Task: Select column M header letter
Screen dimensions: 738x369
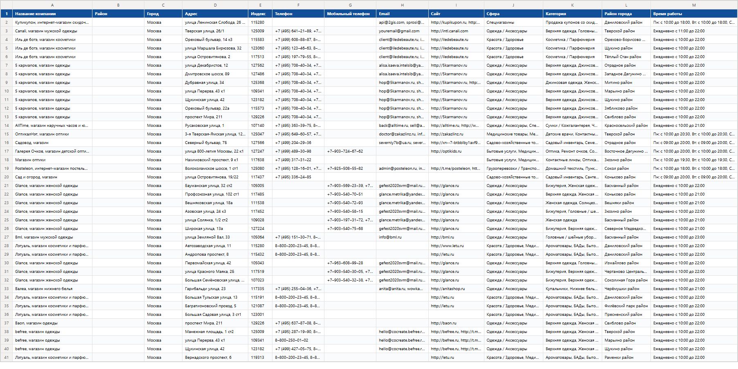Action: 694,5
